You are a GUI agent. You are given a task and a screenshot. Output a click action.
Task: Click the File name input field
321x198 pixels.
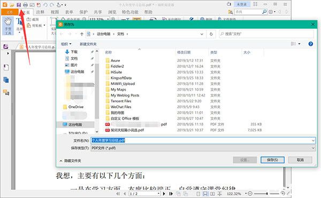[203, 140]
